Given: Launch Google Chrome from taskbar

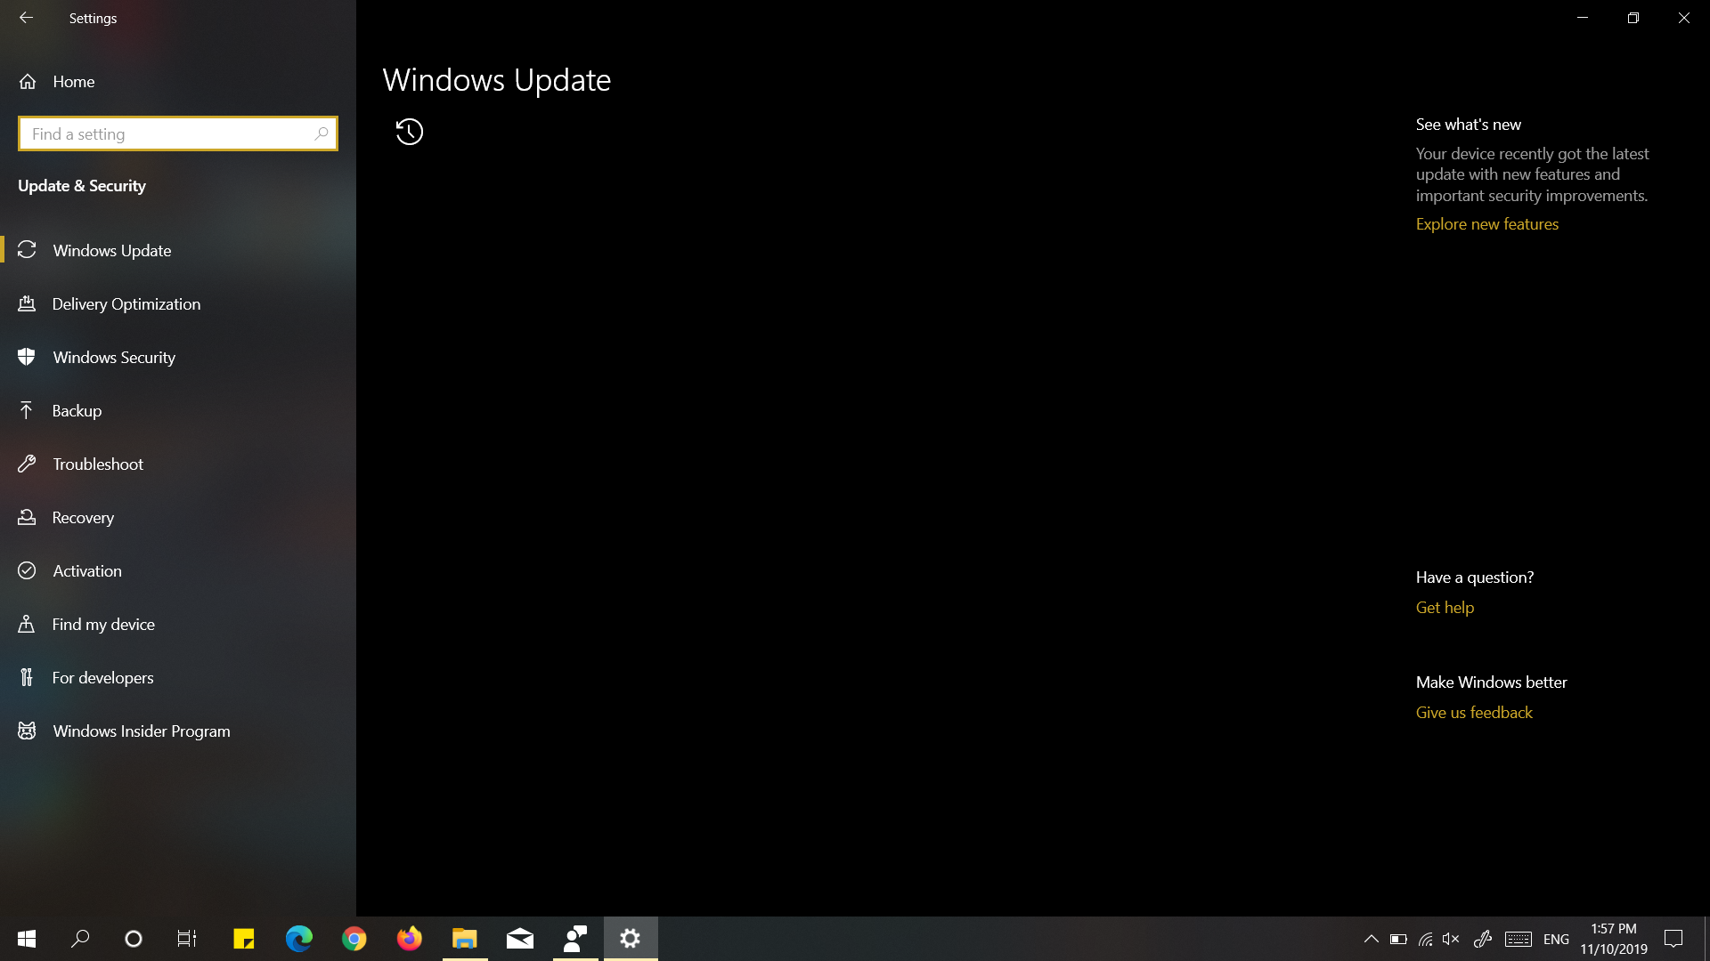Looking at the screenshot, I should click(x=354, y=939).
